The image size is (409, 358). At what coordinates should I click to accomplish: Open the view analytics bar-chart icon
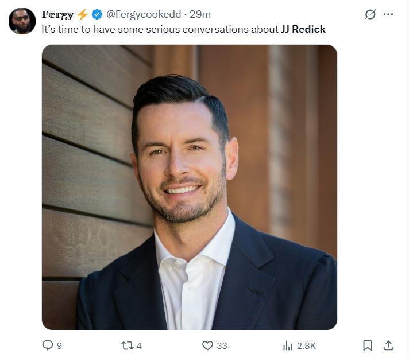tap(288, 345)
